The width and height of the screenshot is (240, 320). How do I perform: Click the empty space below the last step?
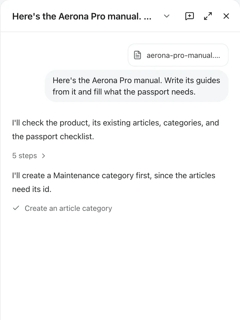[120, 265]
